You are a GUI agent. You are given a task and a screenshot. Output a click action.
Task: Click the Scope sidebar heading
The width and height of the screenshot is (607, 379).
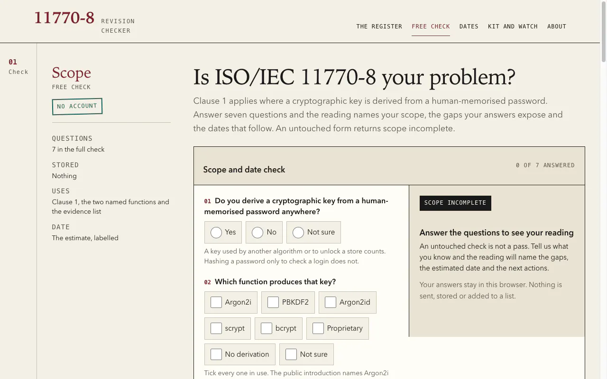tap(72, 72)
